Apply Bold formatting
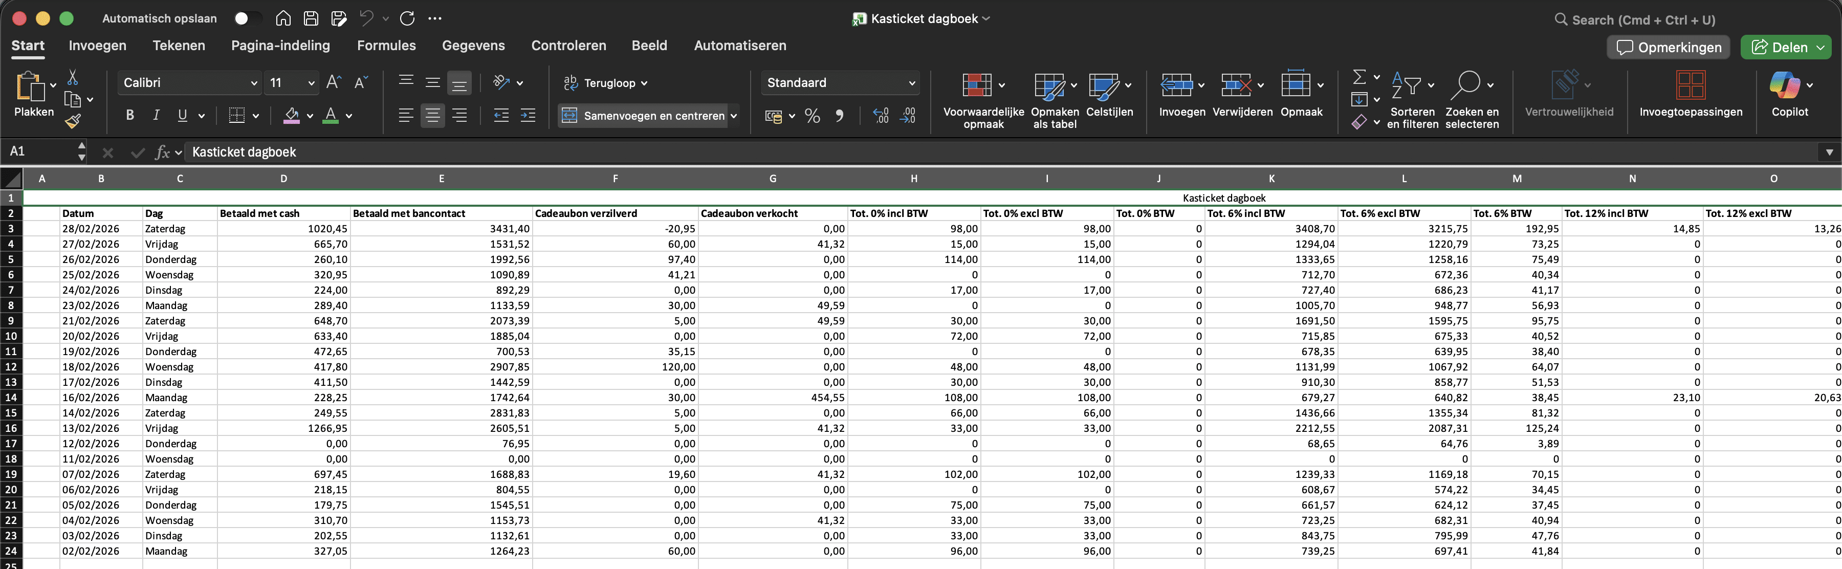The width and height of the screenshot is (1842, 569). [129, 115]
